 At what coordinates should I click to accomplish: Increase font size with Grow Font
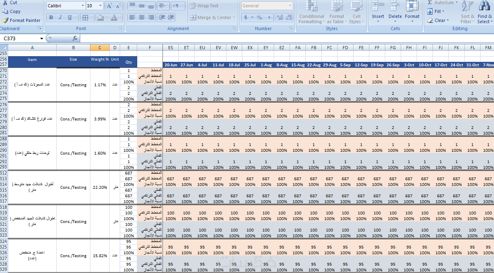coord(109,6)
